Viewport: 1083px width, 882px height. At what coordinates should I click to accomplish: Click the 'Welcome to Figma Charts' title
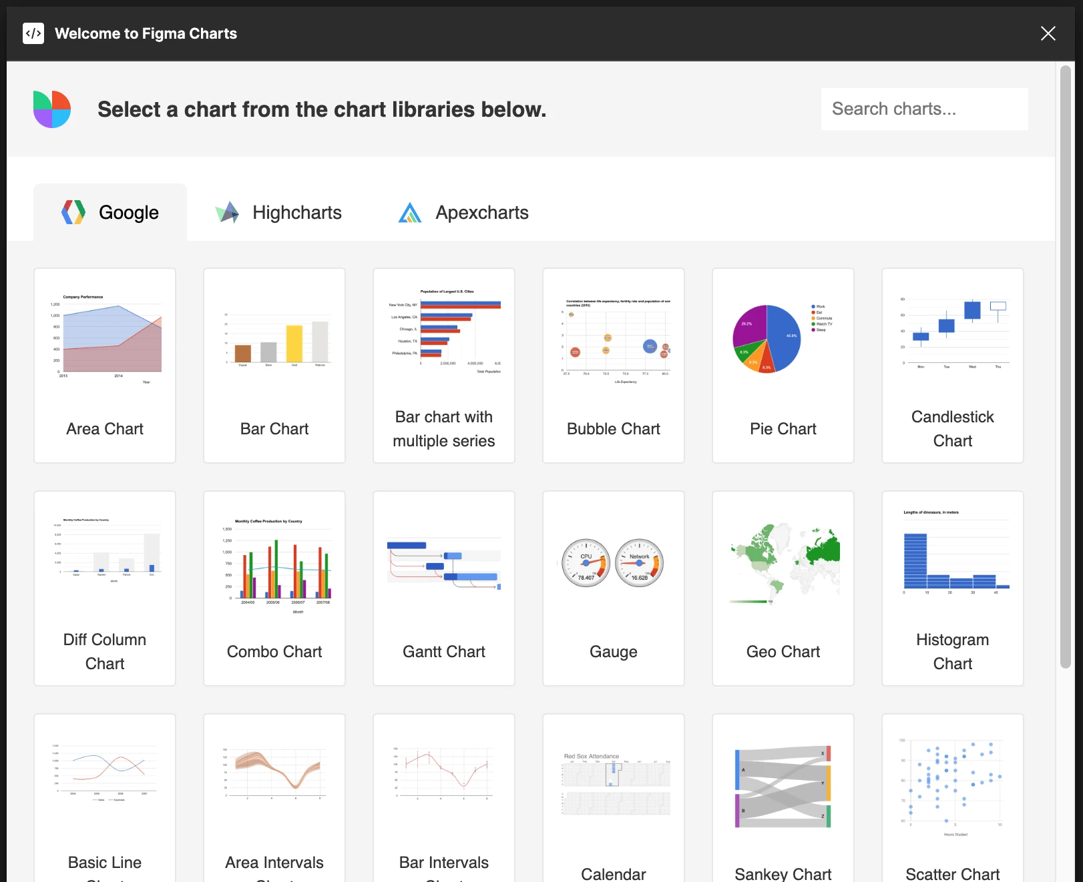coord(146,33)
